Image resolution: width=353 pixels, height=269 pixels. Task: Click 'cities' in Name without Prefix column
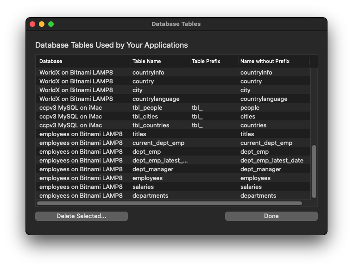pyautogui.click(x=248, y=116)
